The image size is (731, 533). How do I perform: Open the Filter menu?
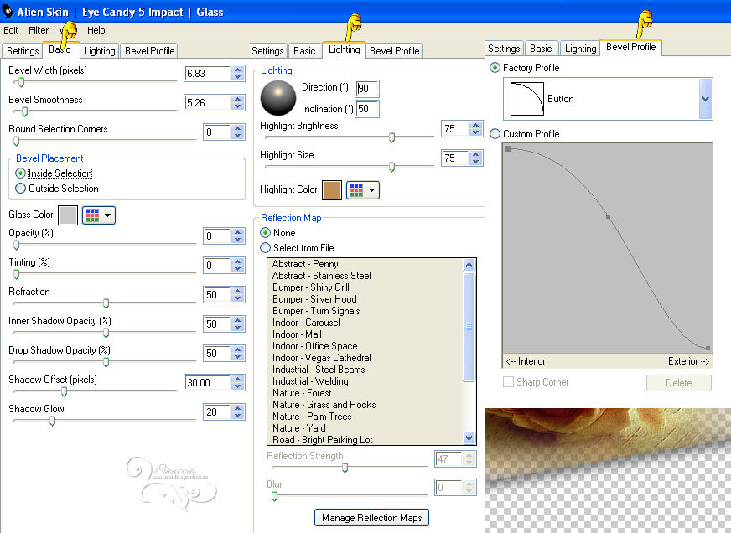tap(39, 30)
